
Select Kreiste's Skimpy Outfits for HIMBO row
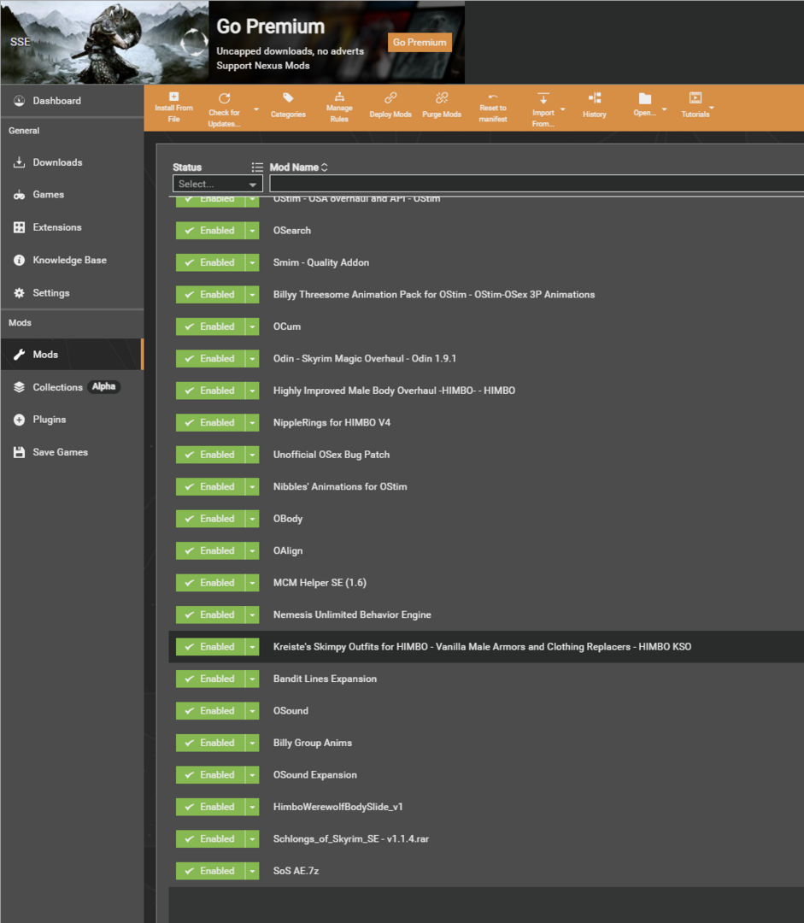tap(486, 647)
